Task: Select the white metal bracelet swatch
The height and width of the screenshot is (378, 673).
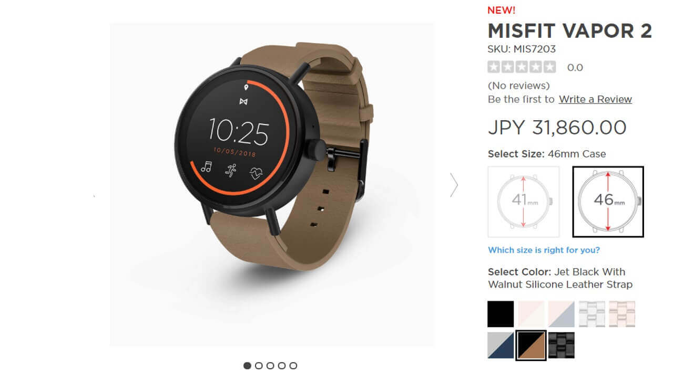Action: [592, 314]
